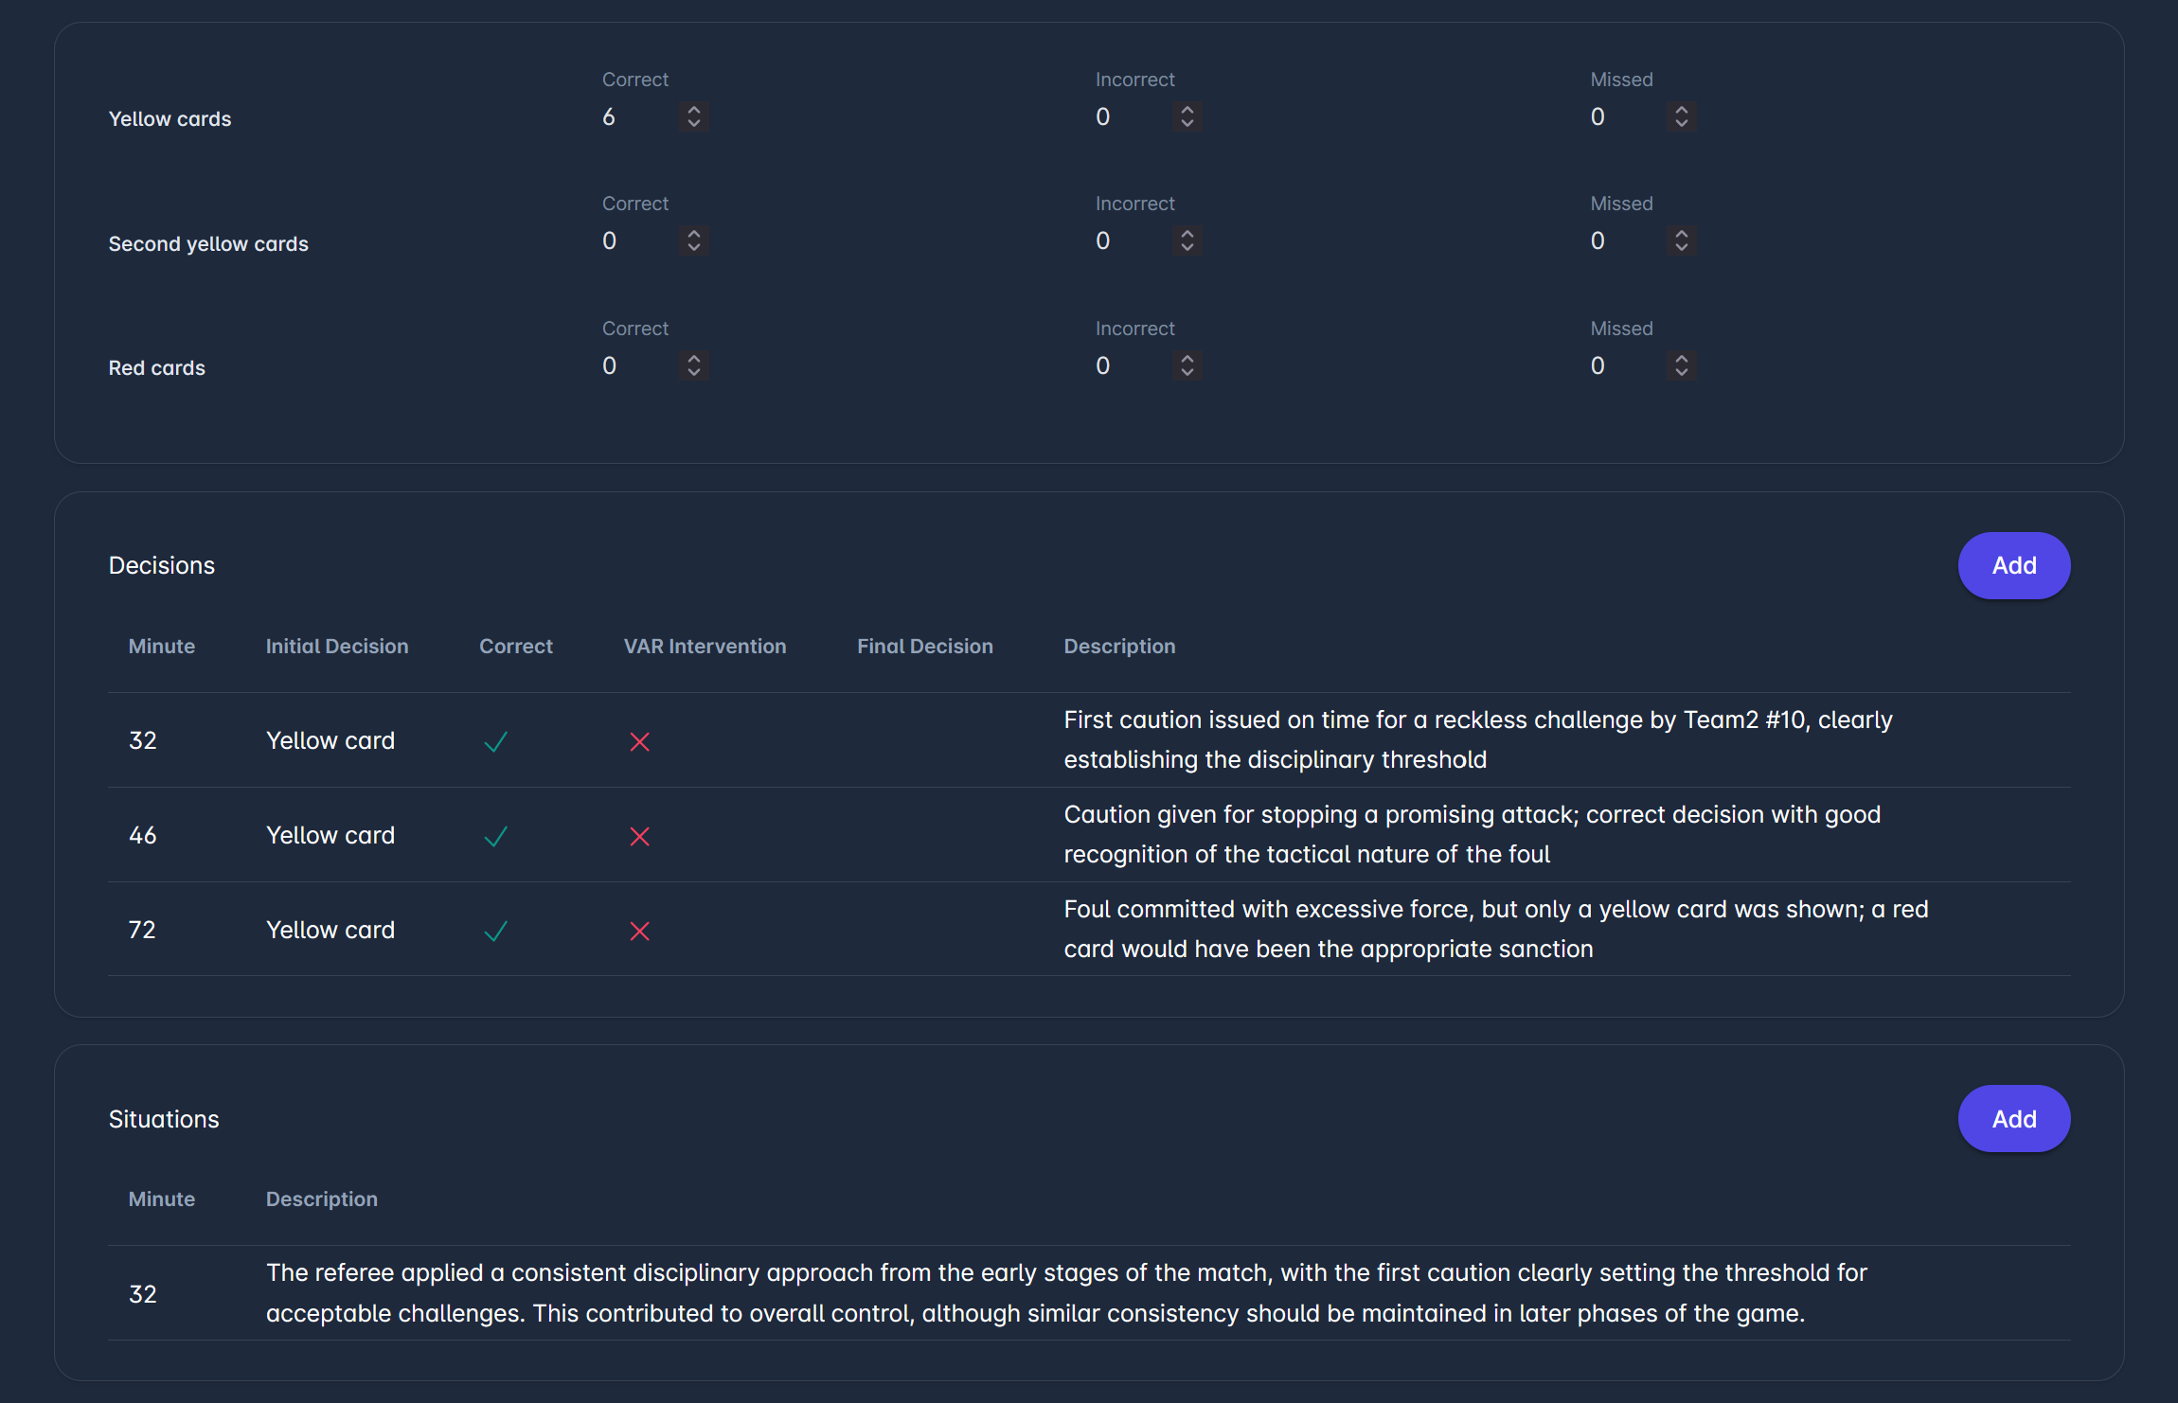Image resolution: width=2178 pixels, height=1403 pixels.
Task: Click red X VAR icon in minute 46 row
Action: (x=640, y=836)
